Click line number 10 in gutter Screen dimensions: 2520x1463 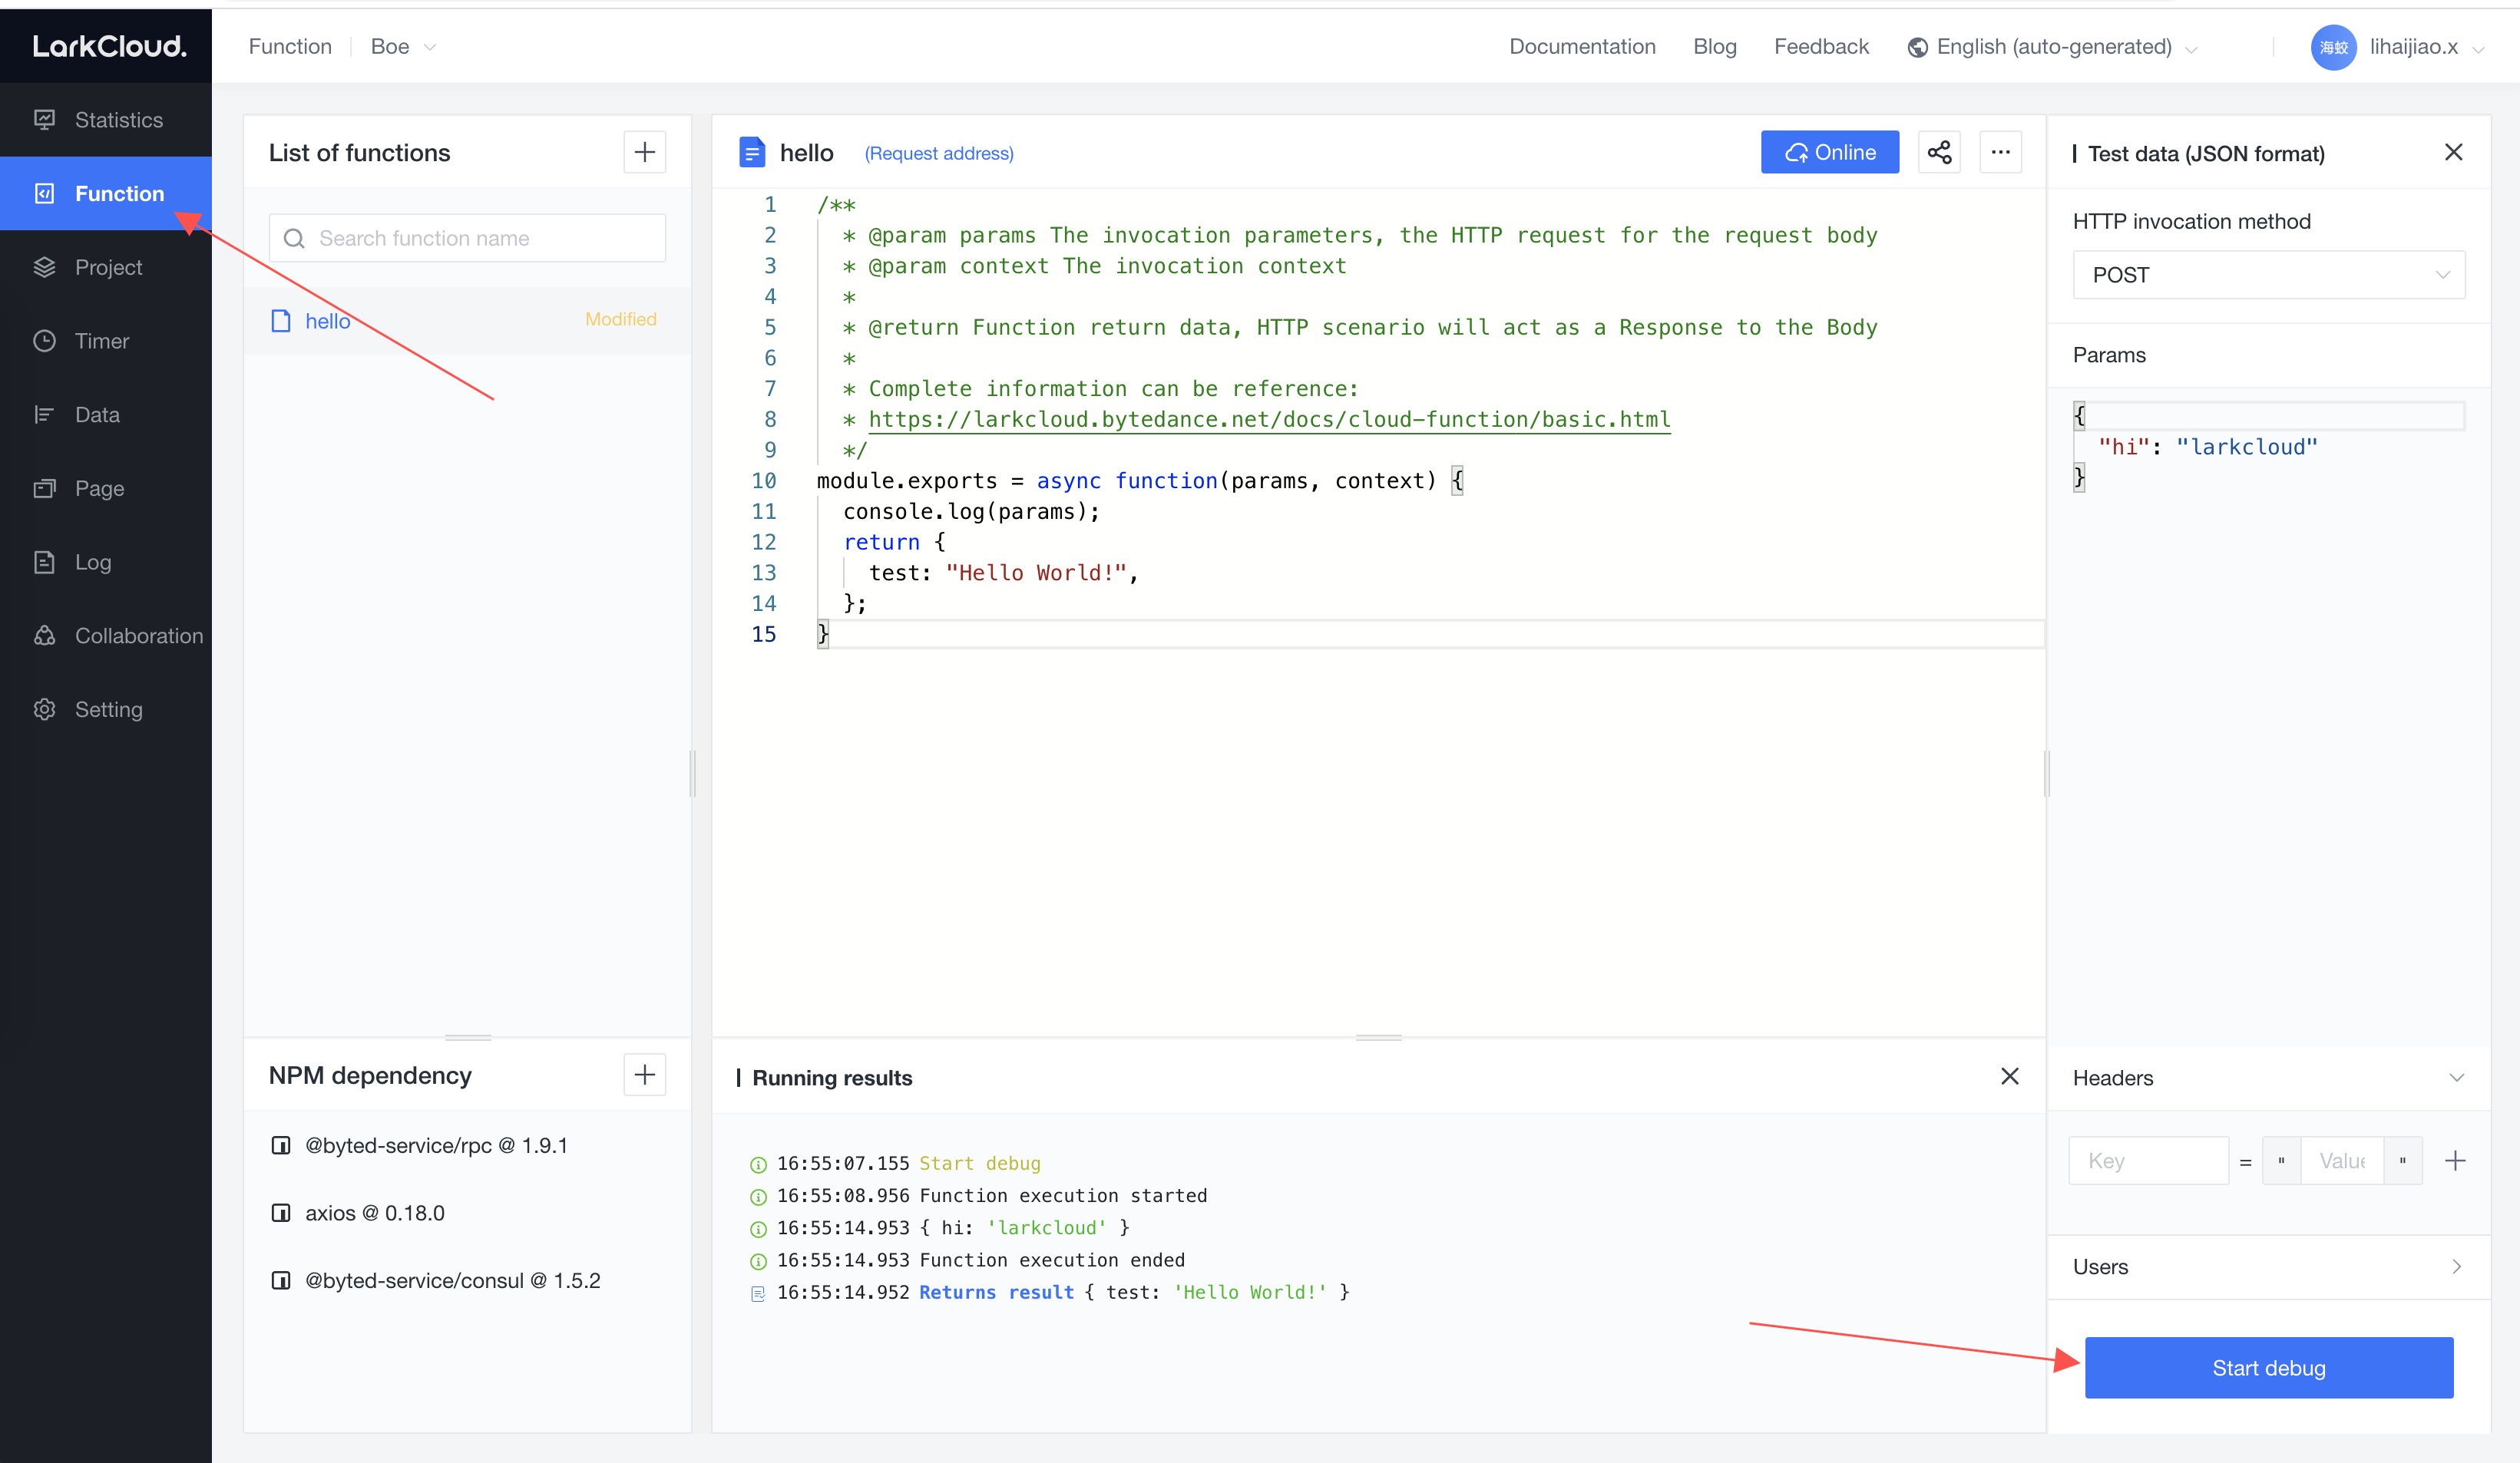[763, 481]
